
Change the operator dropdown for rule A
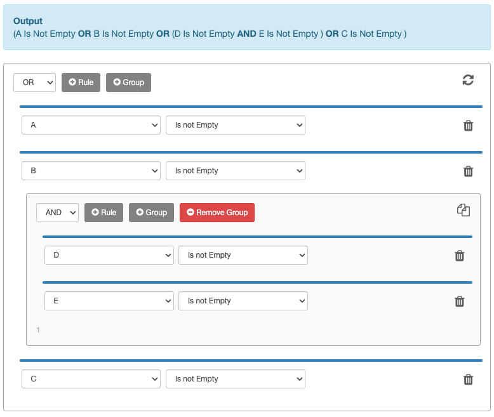pyautogui.click(x=235, y=125)
